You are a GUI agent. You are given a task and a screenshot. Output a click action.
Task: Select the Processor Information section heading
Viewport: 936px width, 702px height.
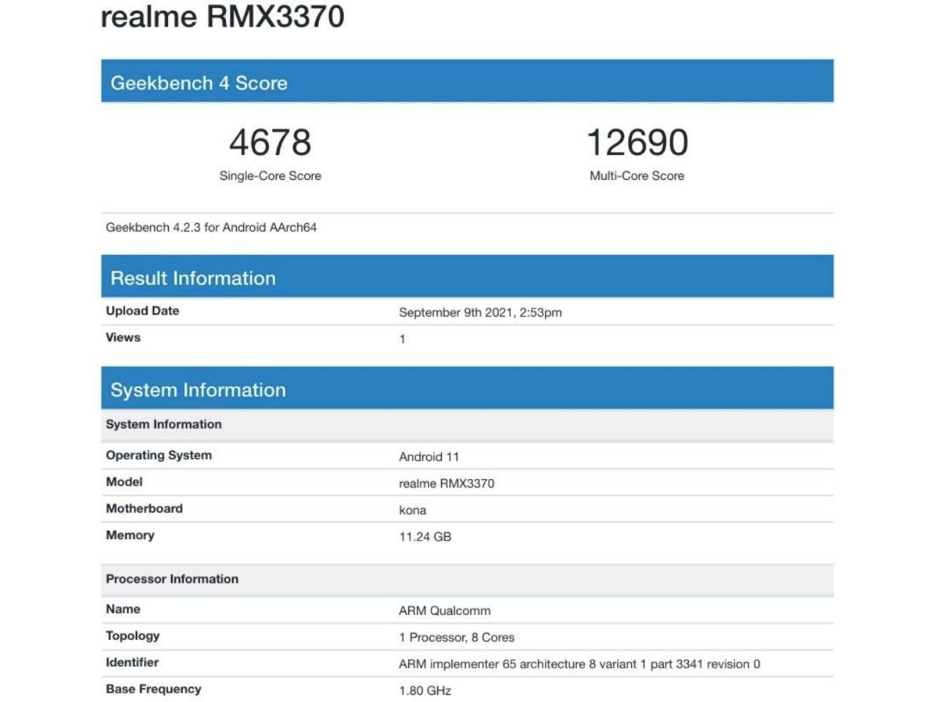coord(172,578)
